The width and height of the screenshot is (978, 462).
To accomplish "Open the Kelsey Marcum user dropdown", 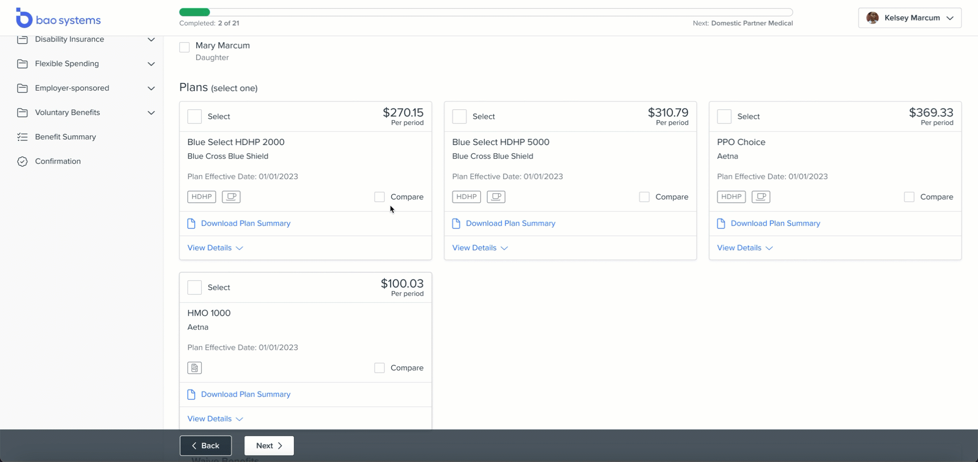I will pyautogui.click(x=949, y=18).
